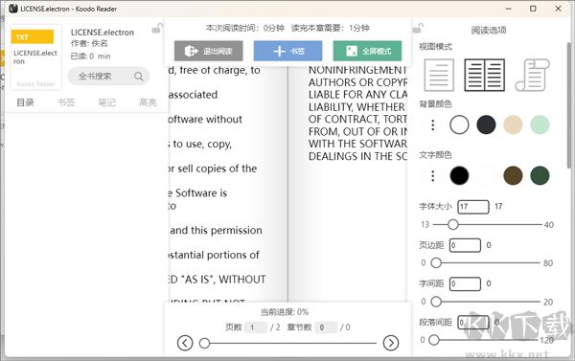Toggle right panel lock icon
The height and width of the screenshot is (361, 575).
(418, 28)
